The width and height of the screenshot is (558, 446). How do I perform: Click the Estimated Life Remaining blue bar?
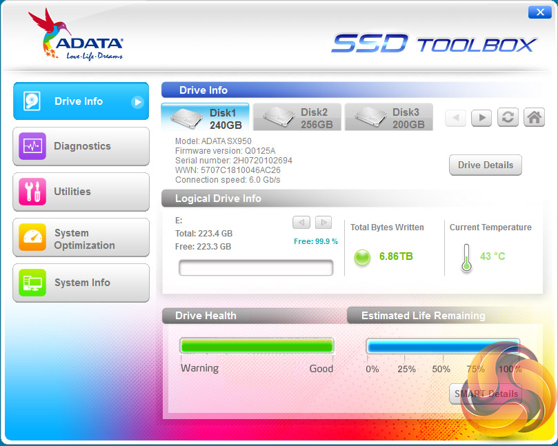point(443,347)
